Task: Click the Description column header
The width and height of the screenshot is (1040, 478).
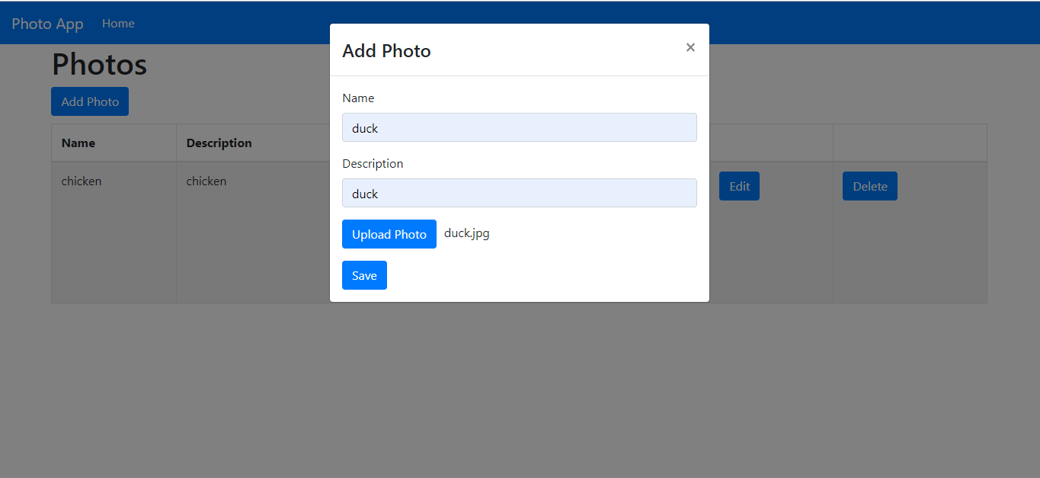Action: 219,143
